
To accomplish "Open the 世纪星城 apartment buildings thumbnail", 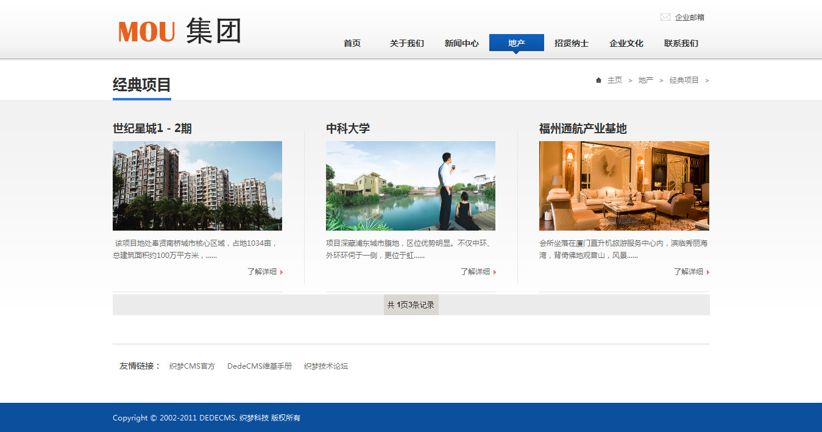I will click(197, 186).
